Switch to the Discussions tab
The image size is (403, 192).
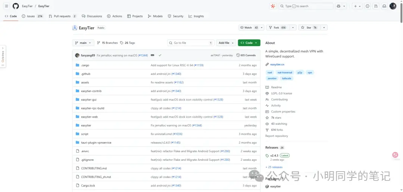click(92, 16)
